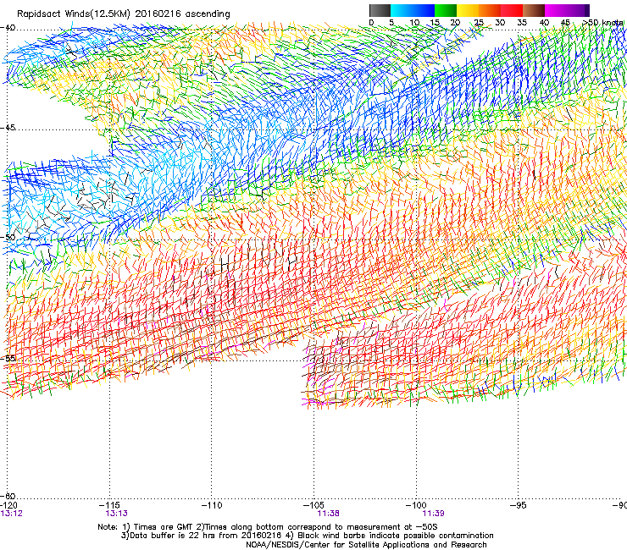
Task: Click the latitude label '-50'
Action: coord(8,237)
